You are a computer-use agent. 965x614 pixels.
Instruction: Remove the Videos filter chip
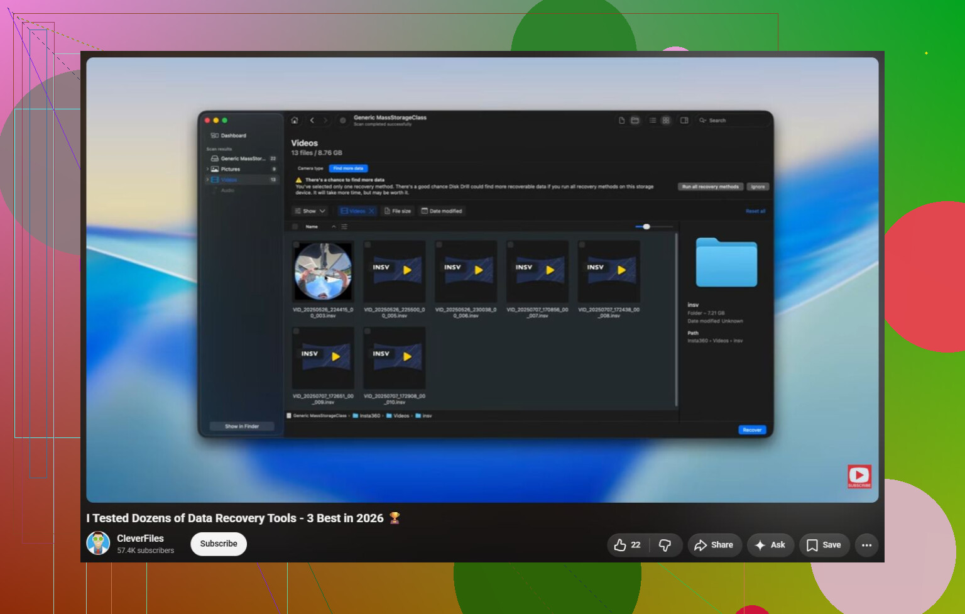[372, 211]
